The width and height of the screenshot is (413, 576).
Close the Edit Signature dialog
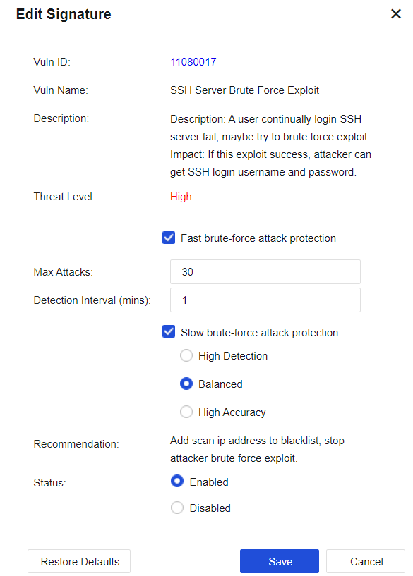click(396, 14)
